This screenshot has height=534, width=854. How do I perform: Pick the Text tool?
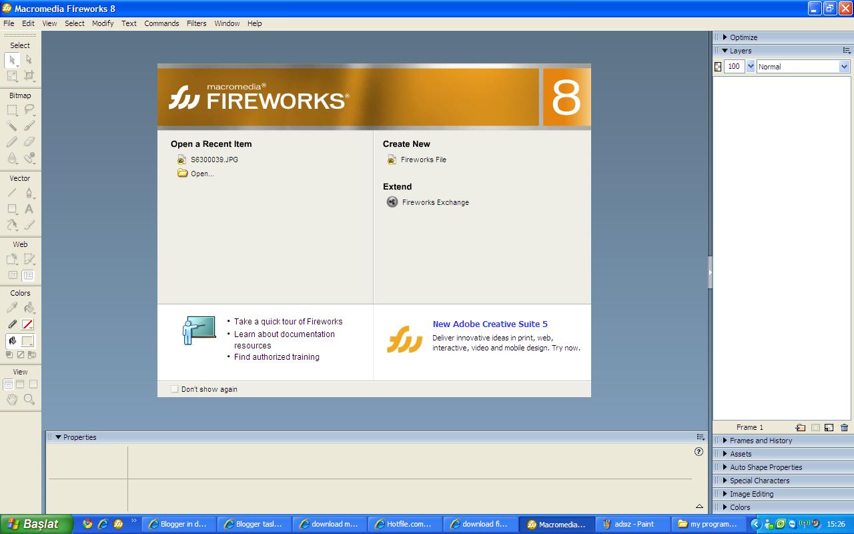(29, 209)
